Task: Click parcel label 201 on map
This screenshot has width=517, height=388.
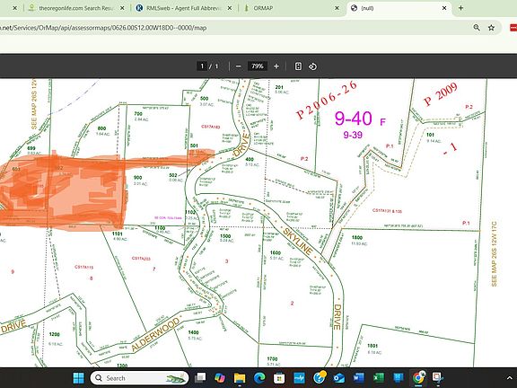Action: point(279,87)
